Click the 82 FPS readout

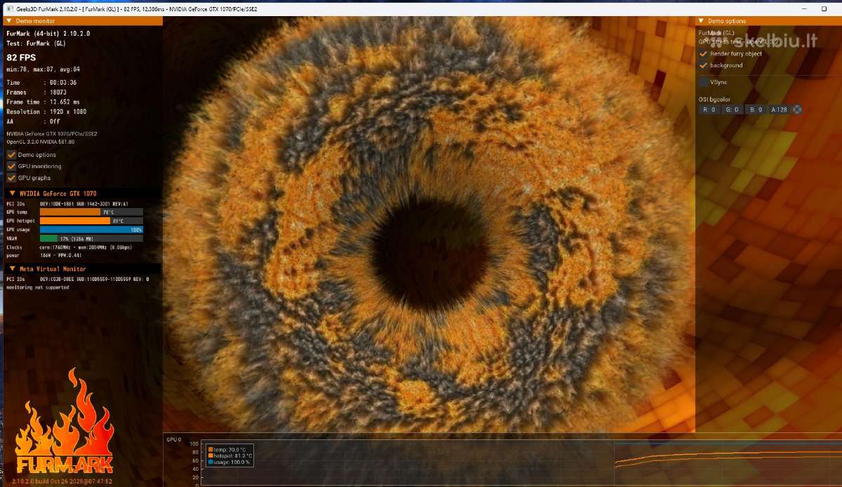[x=21, y=57]
